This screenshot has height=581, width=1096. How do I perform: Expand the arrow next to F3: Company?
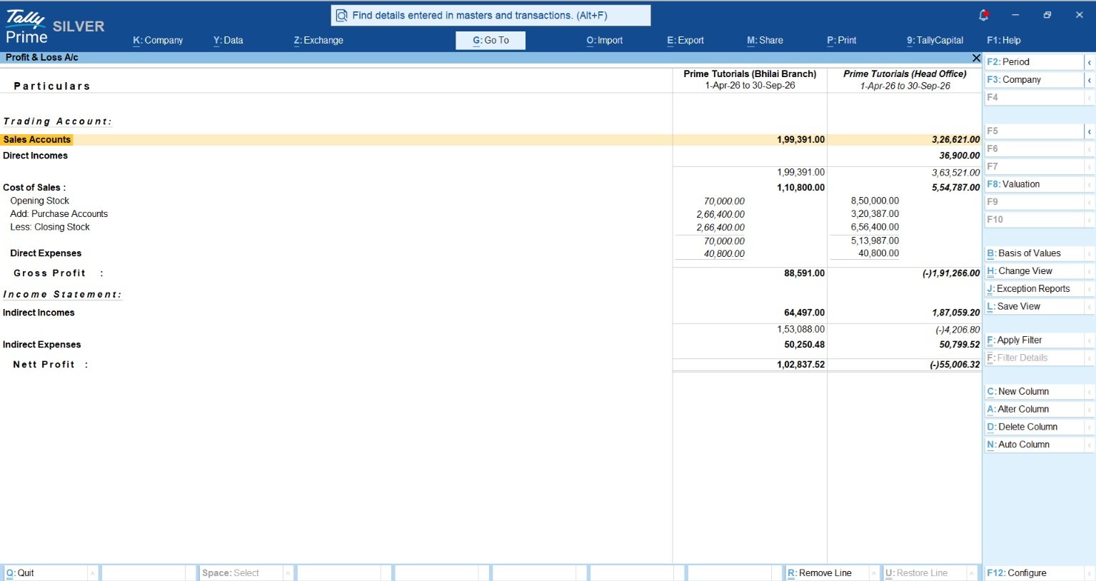(1090, 80)
